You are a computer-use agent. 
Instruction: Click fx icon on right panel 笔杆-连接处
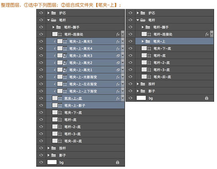tap(207, 34)
